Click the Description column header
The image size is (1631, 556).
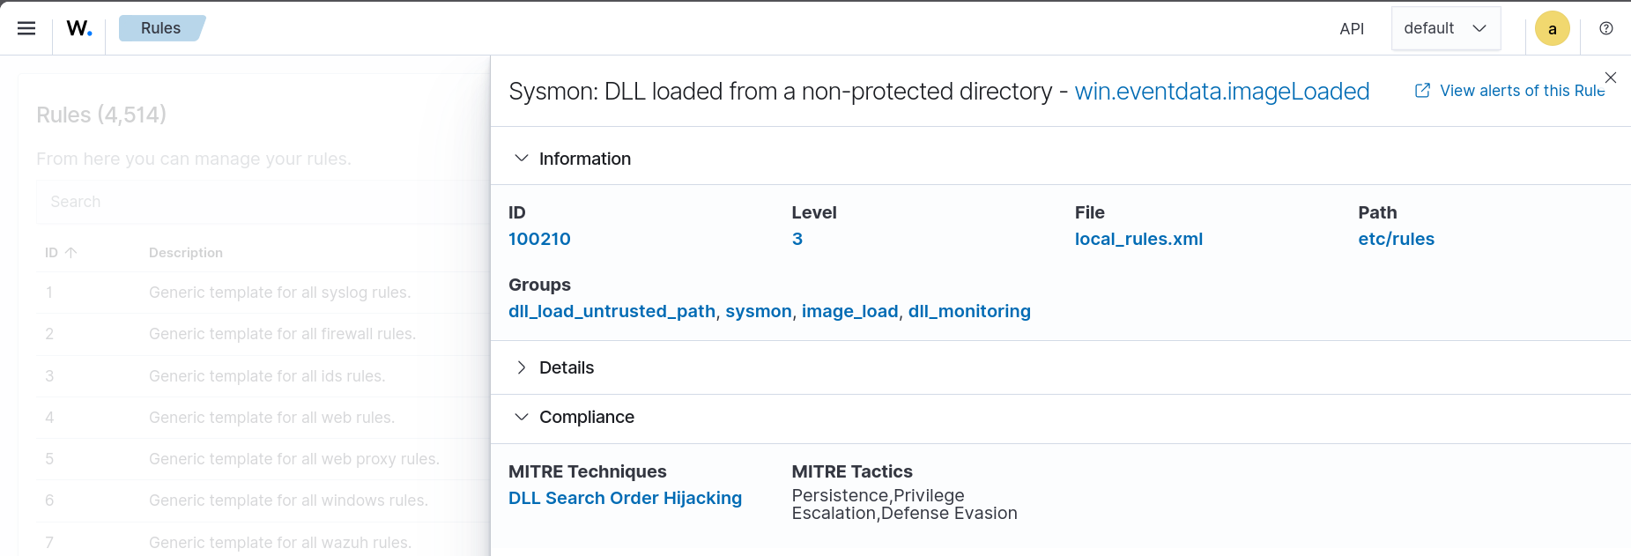pos(186,253)
